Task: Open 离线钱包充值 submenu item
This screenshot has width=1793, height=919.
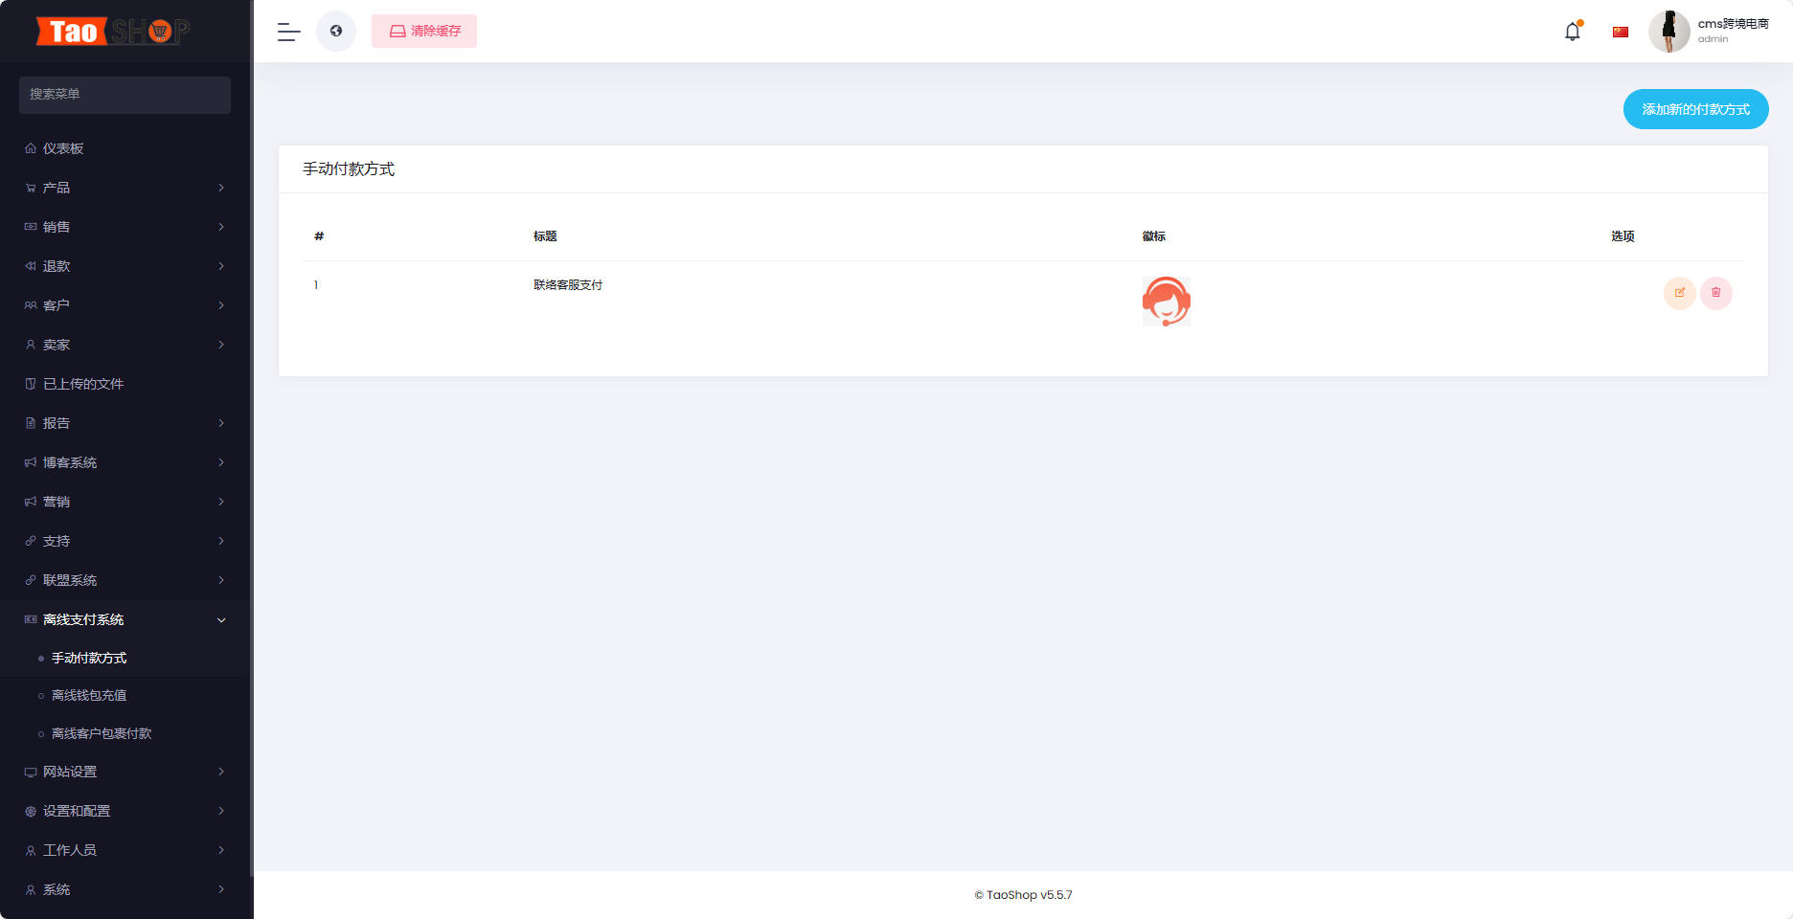Action: pos(89,695)
